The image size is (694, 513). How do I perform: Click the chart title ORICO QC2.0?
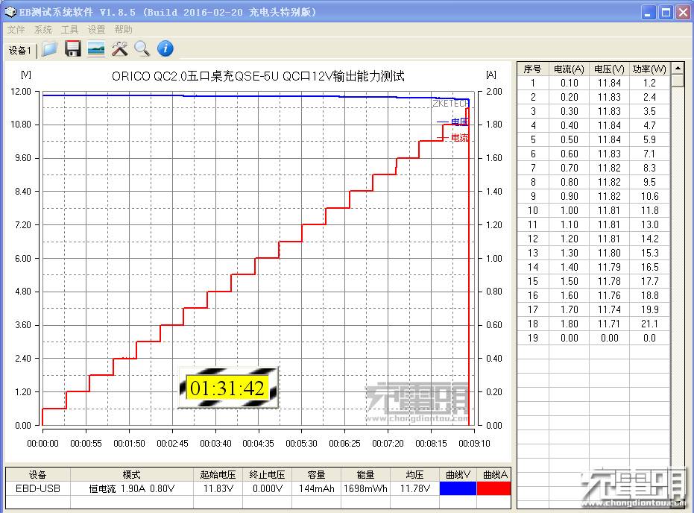258,76
